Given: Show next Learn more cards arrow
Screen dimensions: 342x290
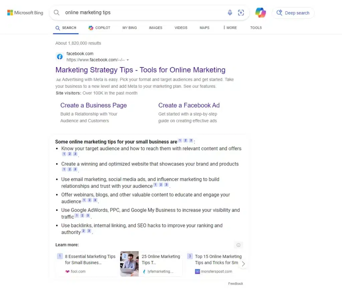Looking at the screenshot, I should tap(243, 264).
